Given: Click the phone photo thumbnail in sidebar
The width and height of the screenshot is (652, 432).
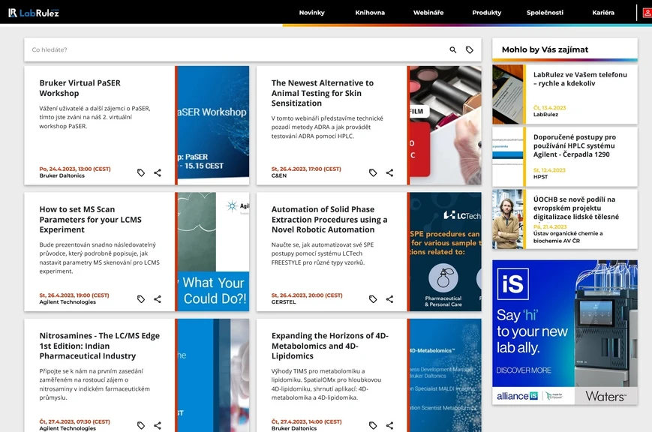Looking at the screenshot, I should [x=508, y=94].
